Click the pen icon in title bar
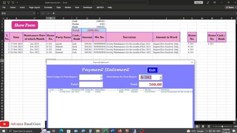The height and width of the screenshot is (133, 237). tap(208, 3)
